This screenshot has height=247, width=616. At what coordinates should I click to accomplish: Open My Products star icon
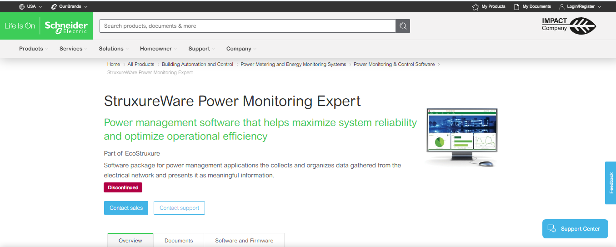tap(476, 7)
